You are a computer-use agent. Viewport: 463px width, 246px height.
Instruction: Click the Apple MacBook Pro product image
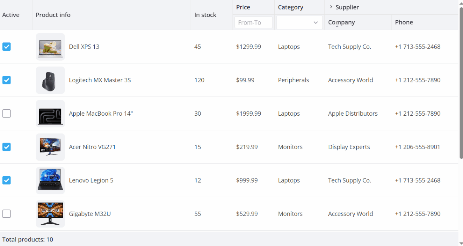click(50, 114)
